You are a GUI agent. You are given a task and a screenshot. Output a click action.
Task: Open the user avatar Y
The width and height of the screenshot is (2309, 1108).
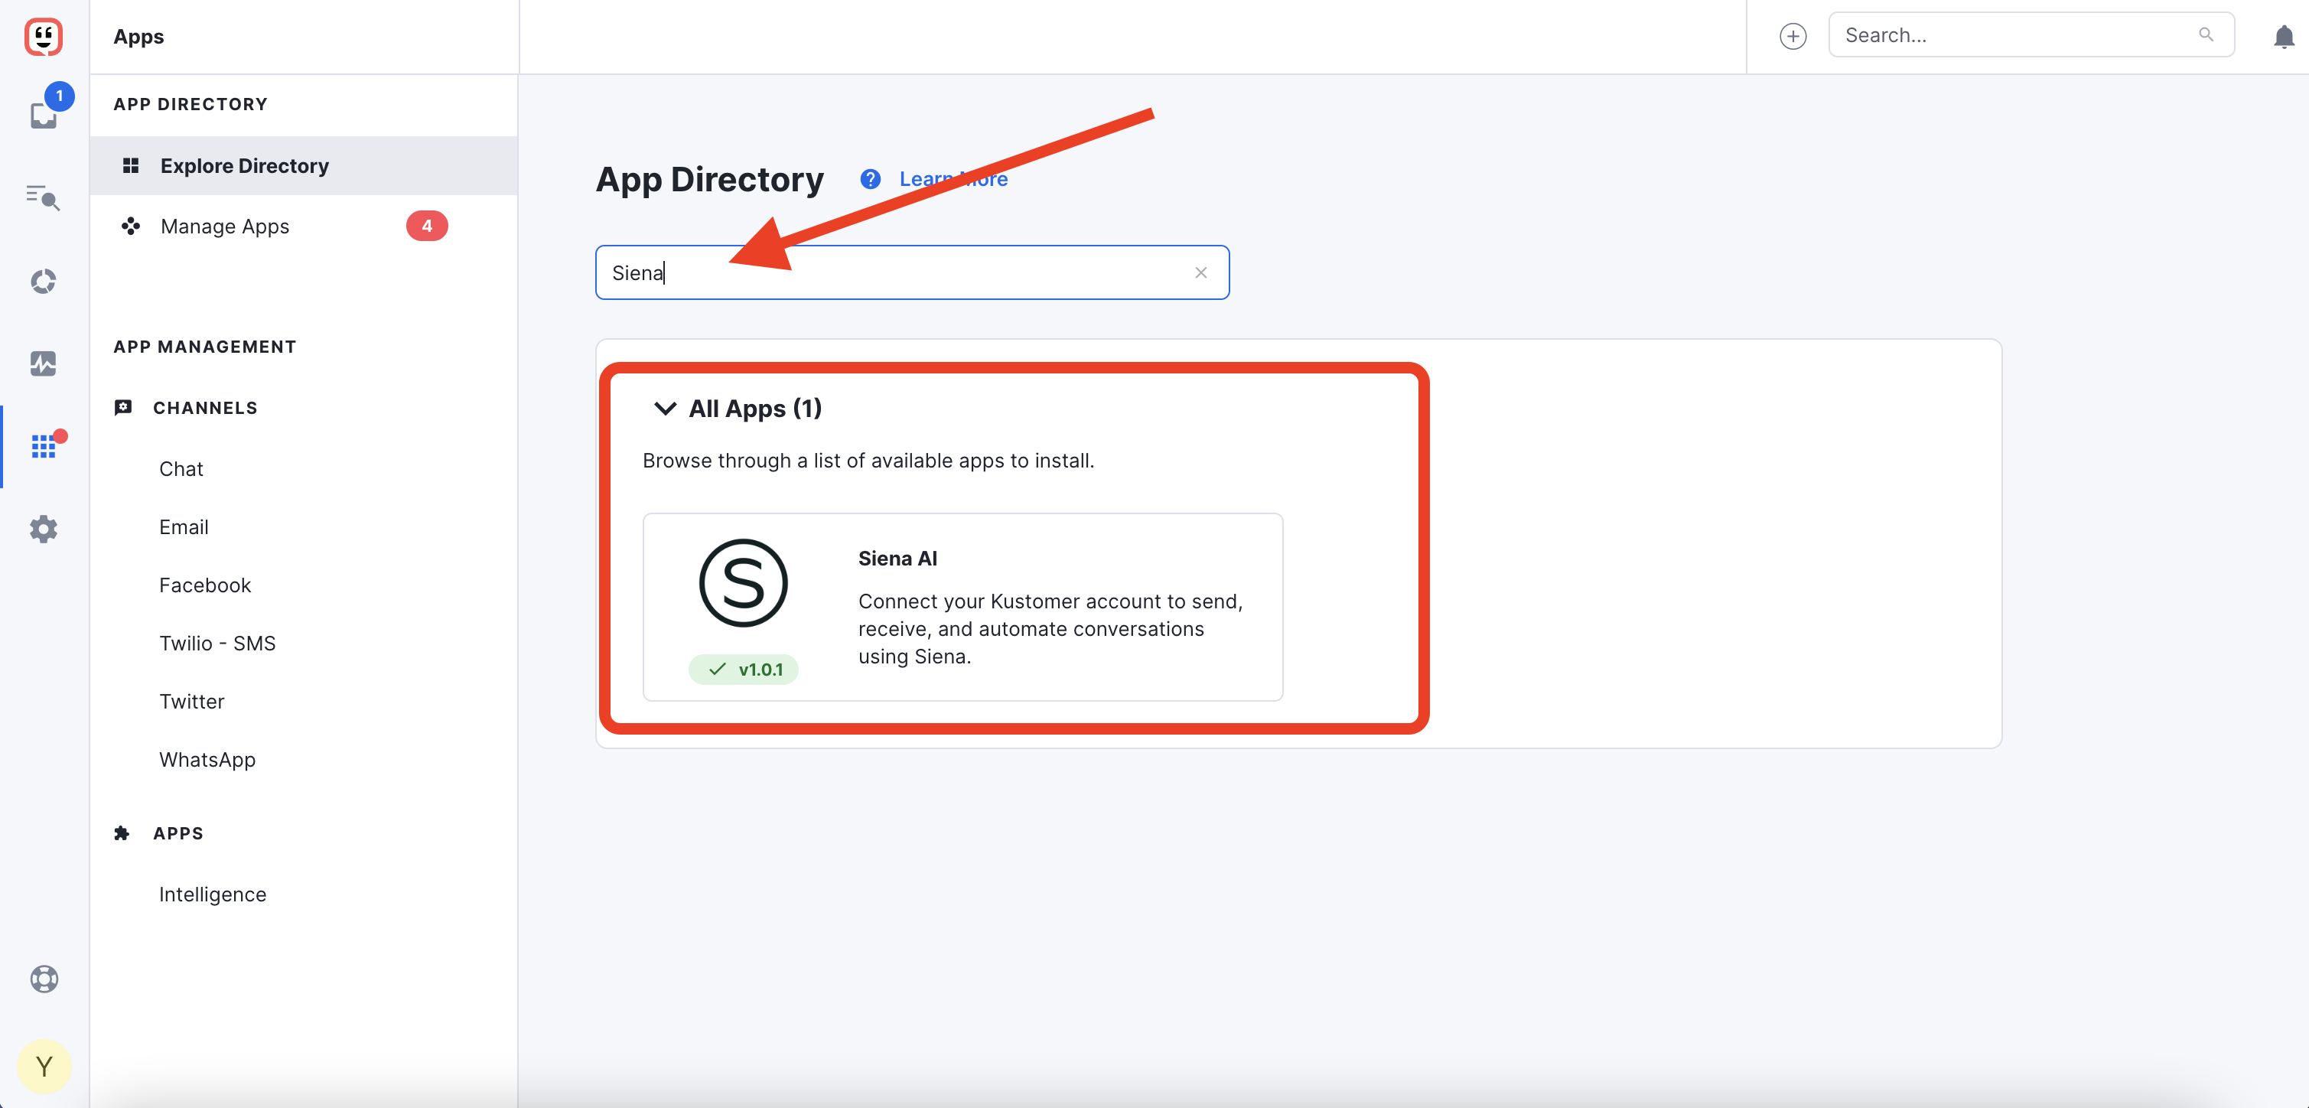click(x=44, y=1066)
